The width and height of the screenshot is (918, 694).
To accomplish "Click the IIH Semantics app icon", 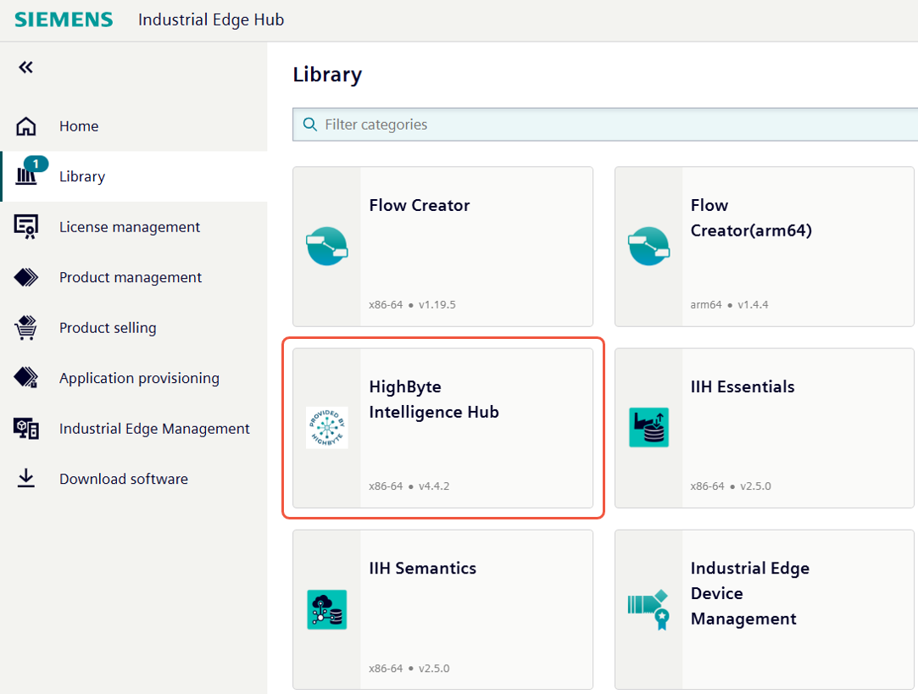I will 326,610.
